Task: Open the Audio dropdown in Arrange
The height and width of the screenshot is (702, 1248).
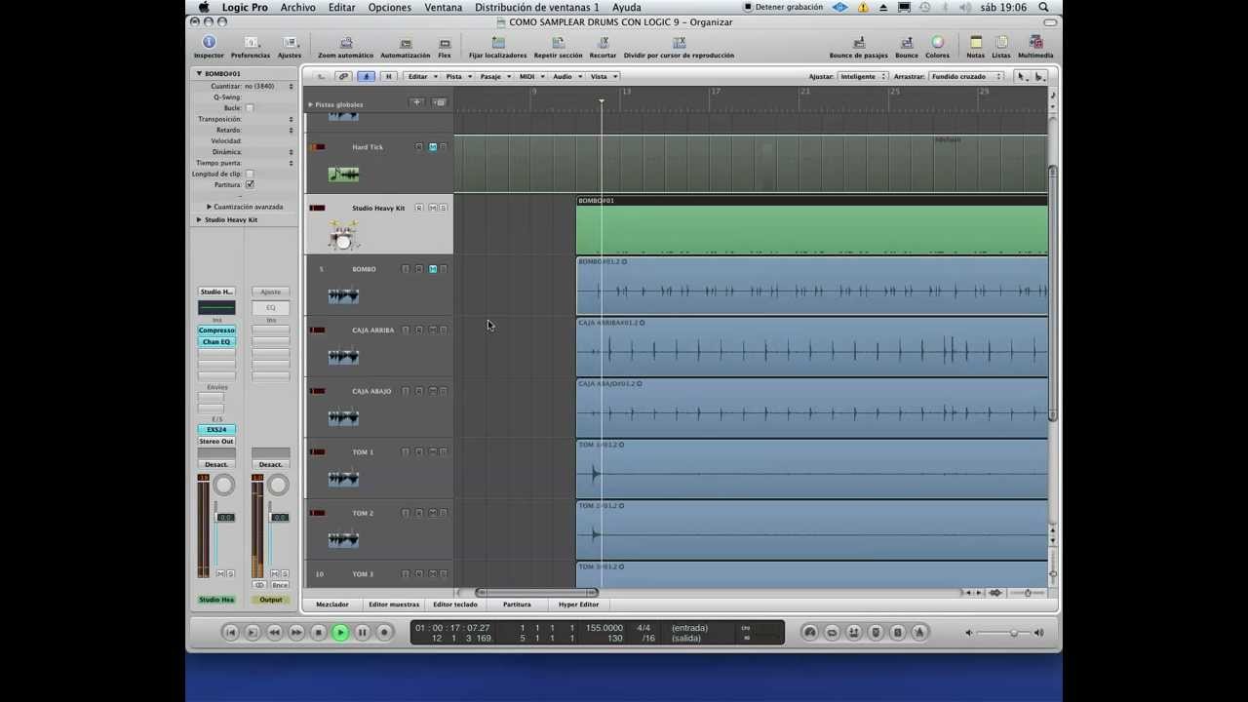Action: coord(566,76)
